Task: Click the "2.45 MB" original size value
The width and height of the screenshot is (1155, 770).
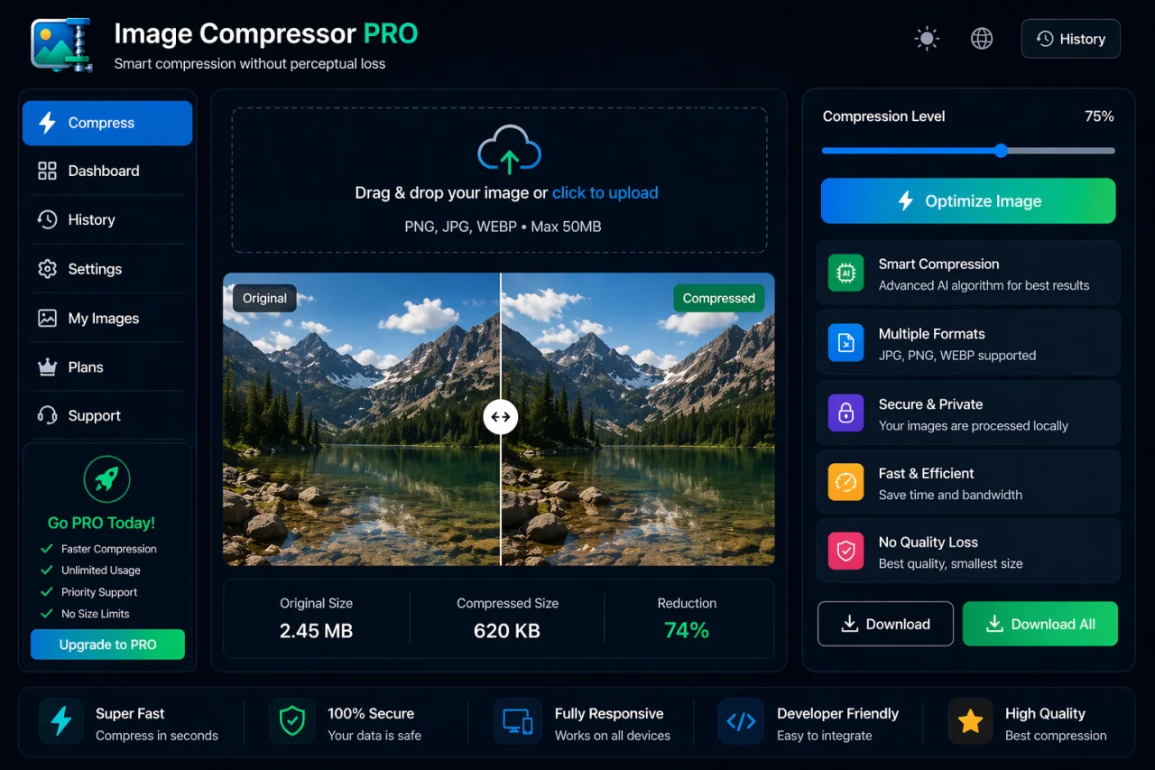Action: click(x=316, y=630)
